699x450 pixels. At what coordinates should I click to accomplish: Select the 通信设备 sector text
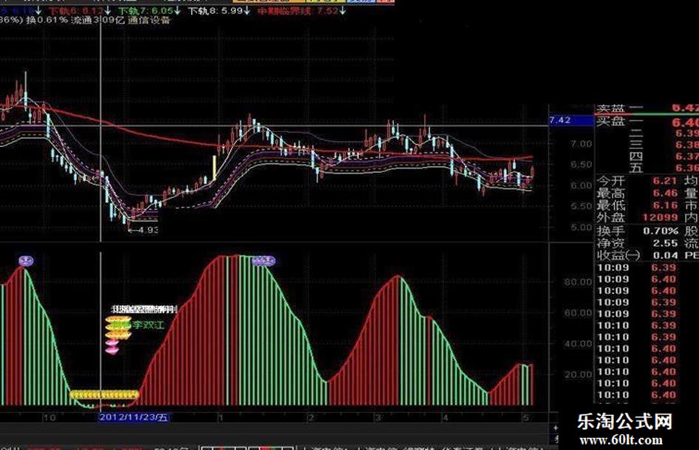[149, 20]
